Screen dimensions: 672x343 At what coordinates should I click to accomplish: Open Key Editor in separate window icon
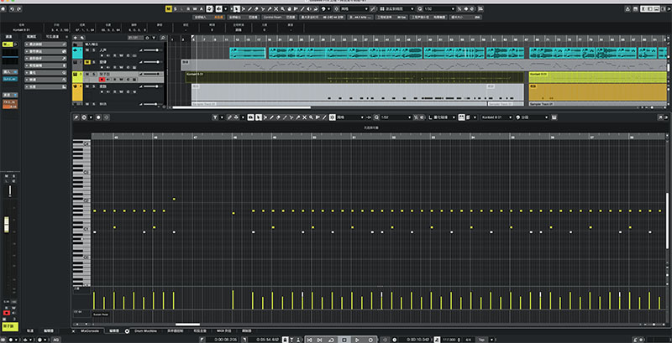point(660,117)
